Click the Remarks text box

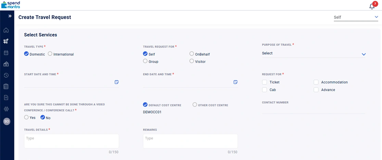[190, 141]
